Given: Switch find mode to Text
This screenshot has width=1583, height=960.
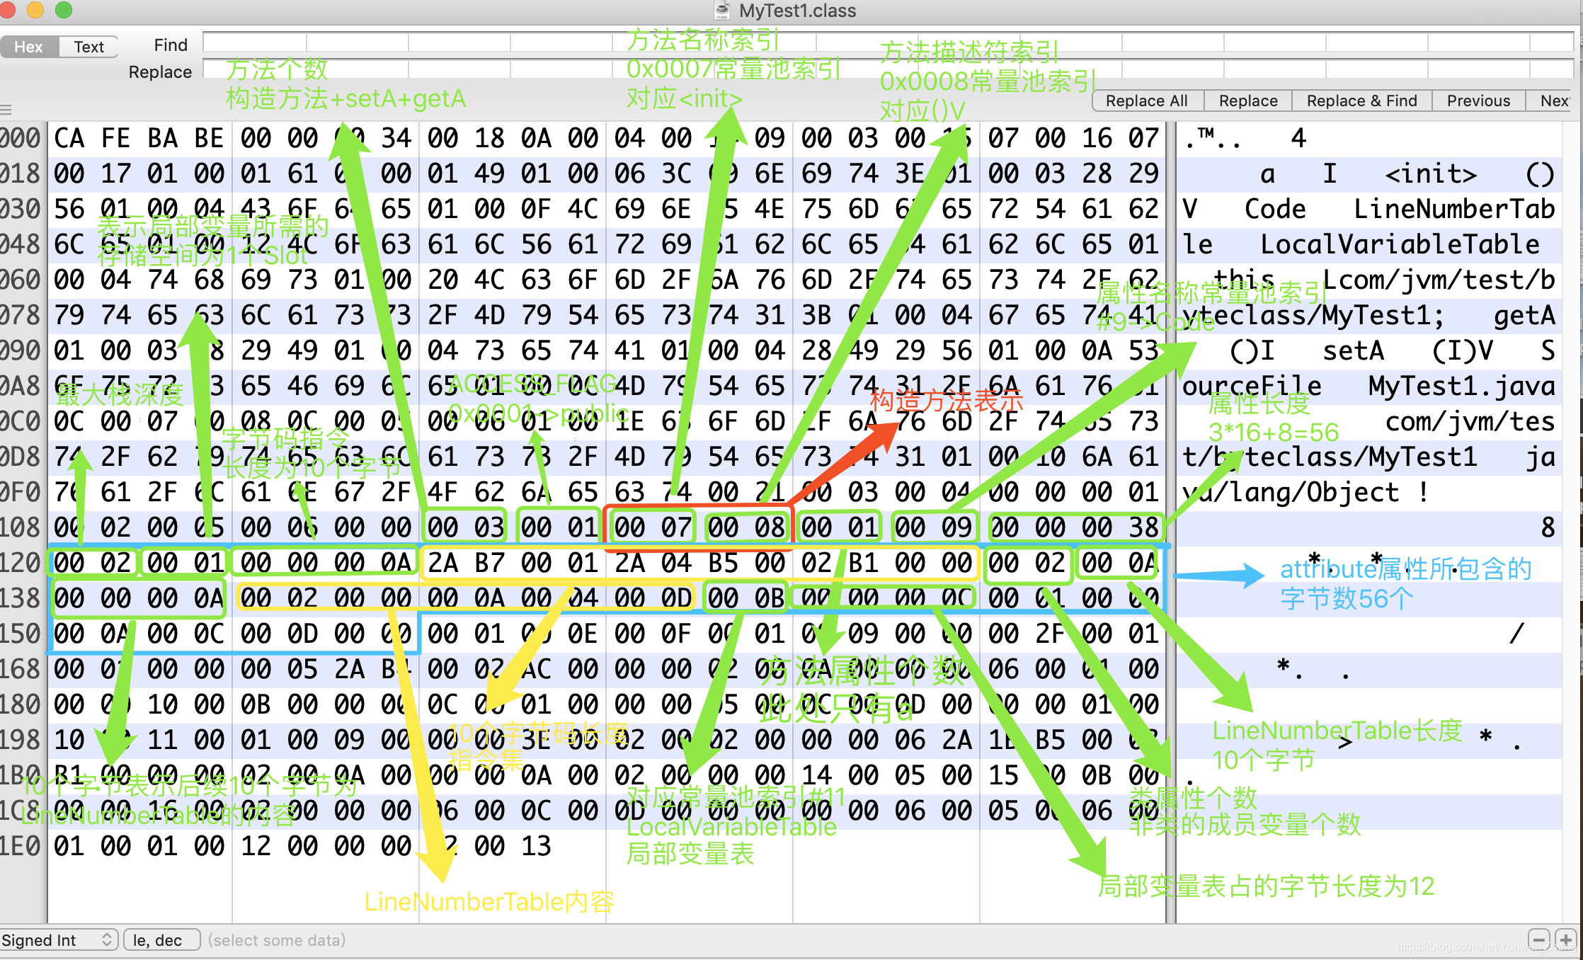Looking at the screenshot, I should pyautogui.click(x=88, y=47).
